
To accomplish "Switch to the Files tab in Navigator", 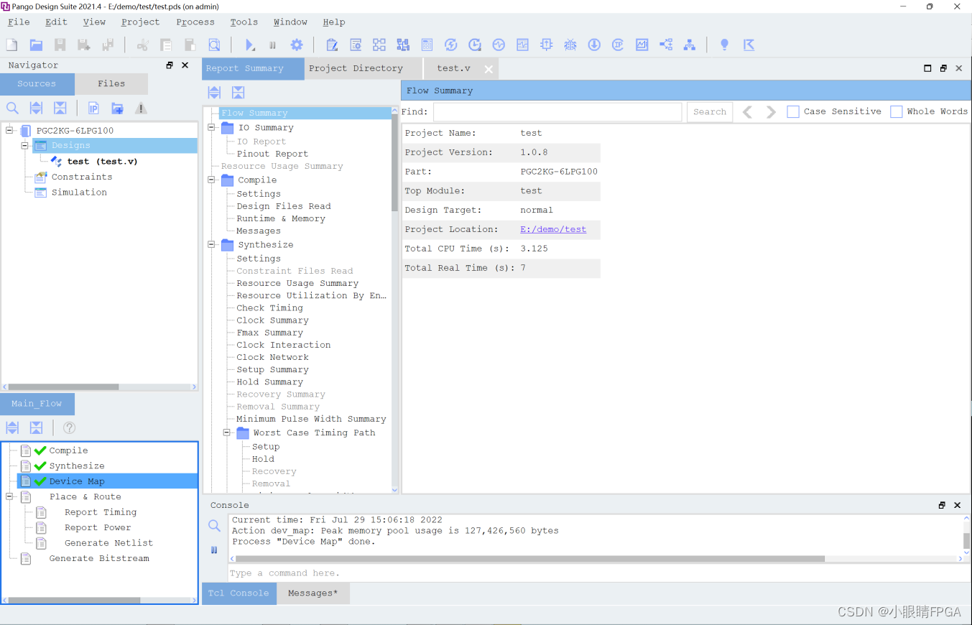I will click(111, 84).
